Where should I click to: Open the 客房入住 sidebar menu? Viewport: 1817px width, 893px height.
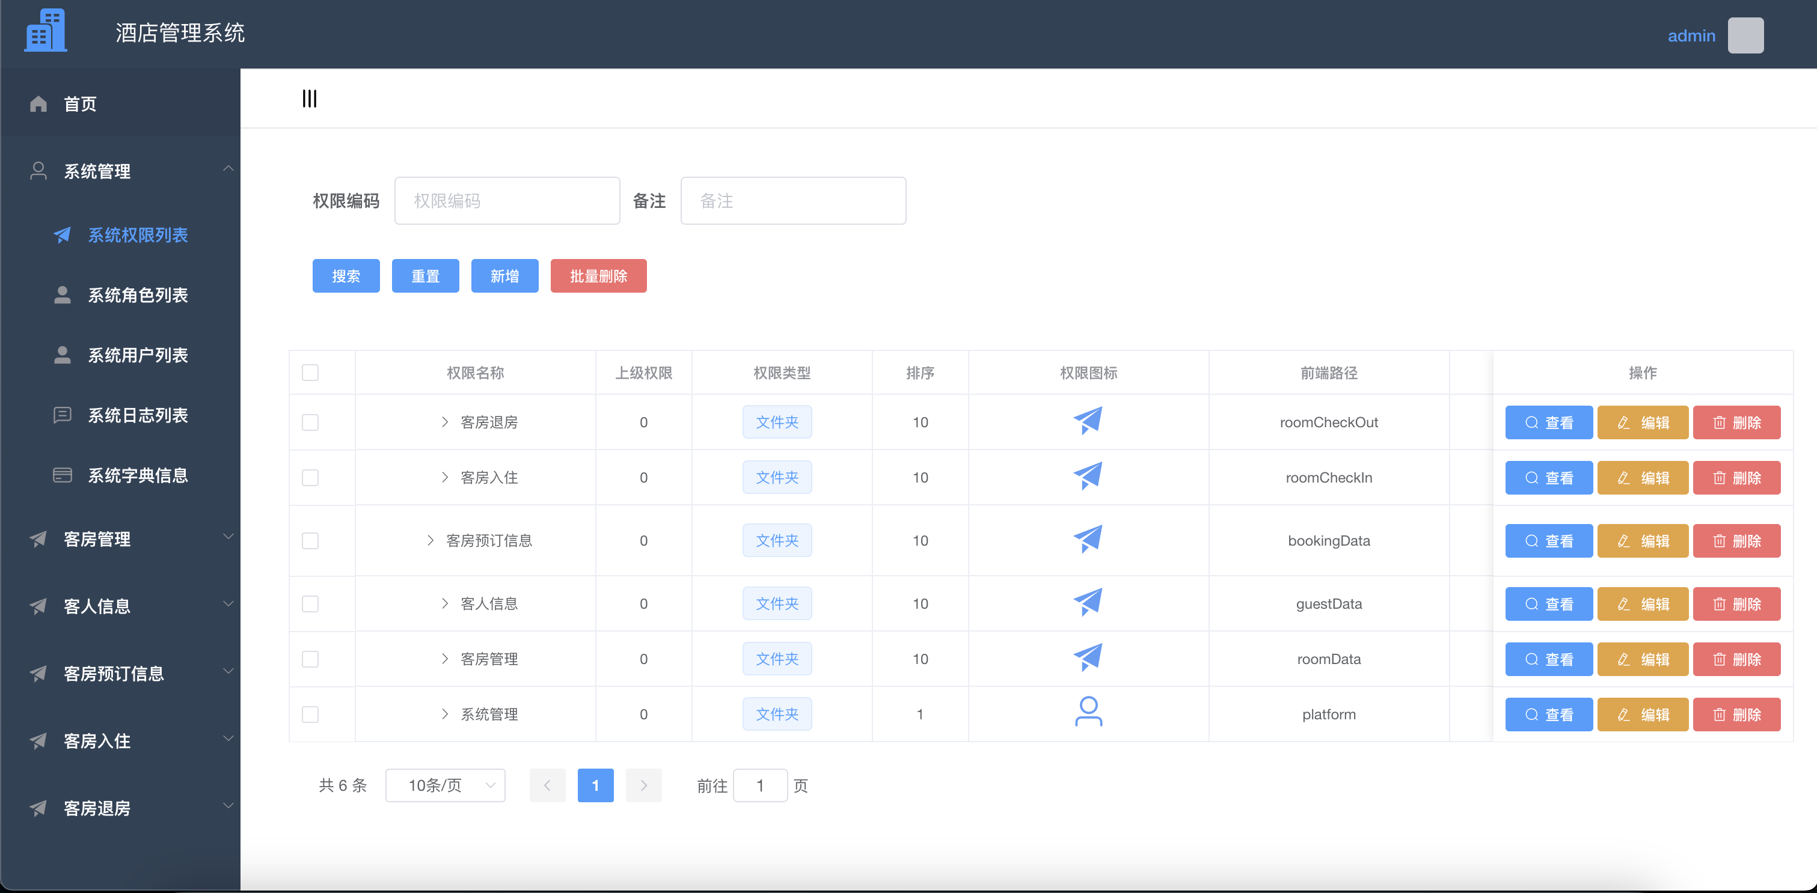(96, 741)
